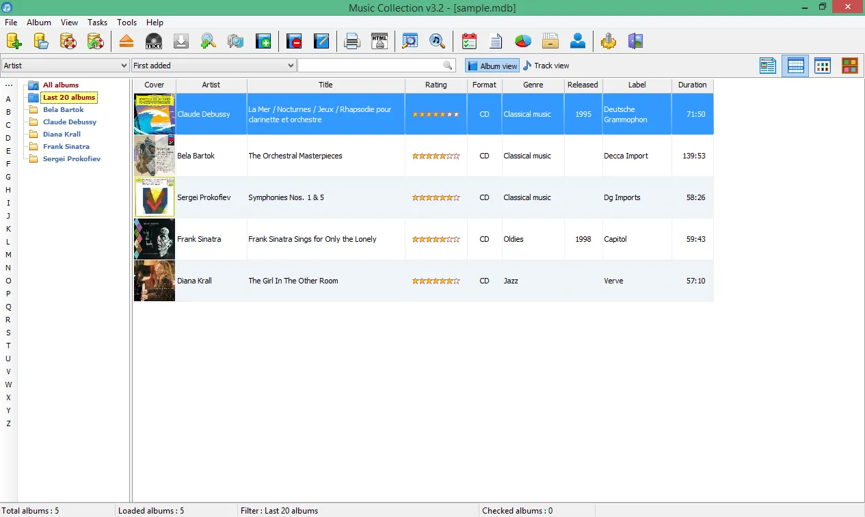Switch to Track view
The width and height of the screenshot is (865, 517).
click(546, 66)
